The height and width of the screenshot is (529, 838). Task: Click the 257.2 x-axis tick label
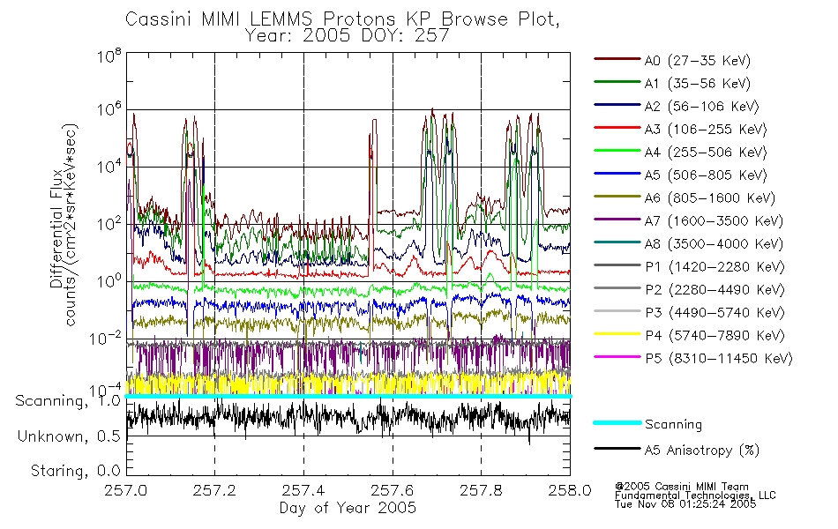[x=214, y=490]
